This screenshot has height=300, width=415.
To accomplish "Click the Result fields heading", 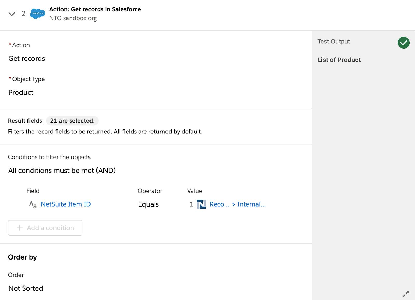I will click(25, 121).
